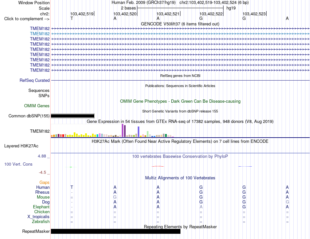The height and width of the screenshot is (239, 310).
Task: Click the RepeatMasker track label
Action: point(36,231)
